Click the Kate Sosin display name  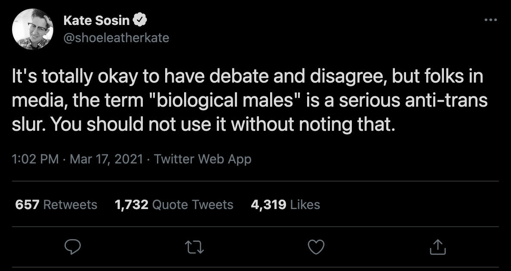click(97, 20)
